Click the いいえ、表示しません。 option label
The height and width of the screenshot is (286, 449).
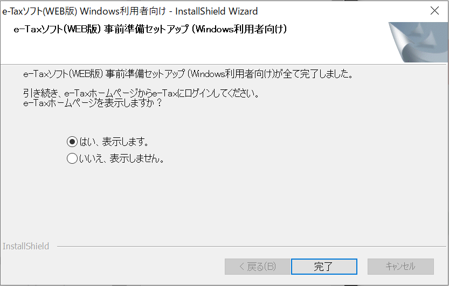[122, 158]
